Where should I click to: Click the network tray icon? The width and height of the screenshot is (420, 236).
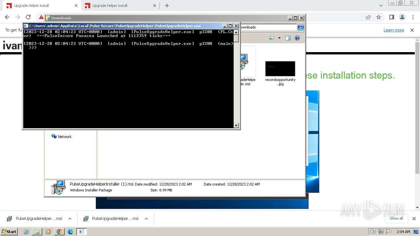click(x=381, y=232)
